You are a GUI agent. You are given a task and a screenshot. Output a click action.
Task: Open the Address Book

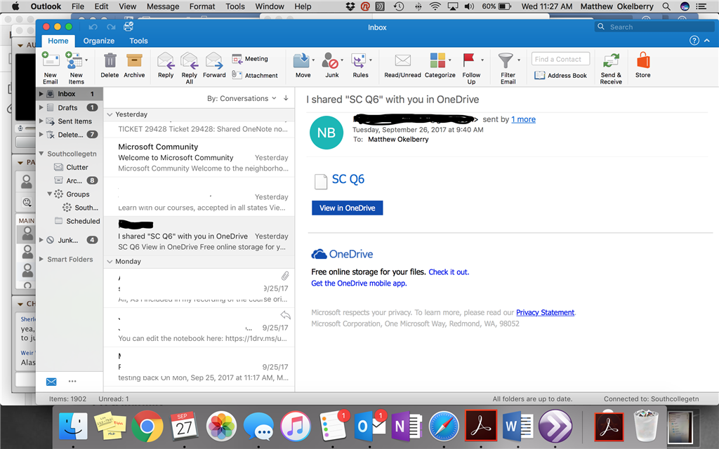point(560,75)
